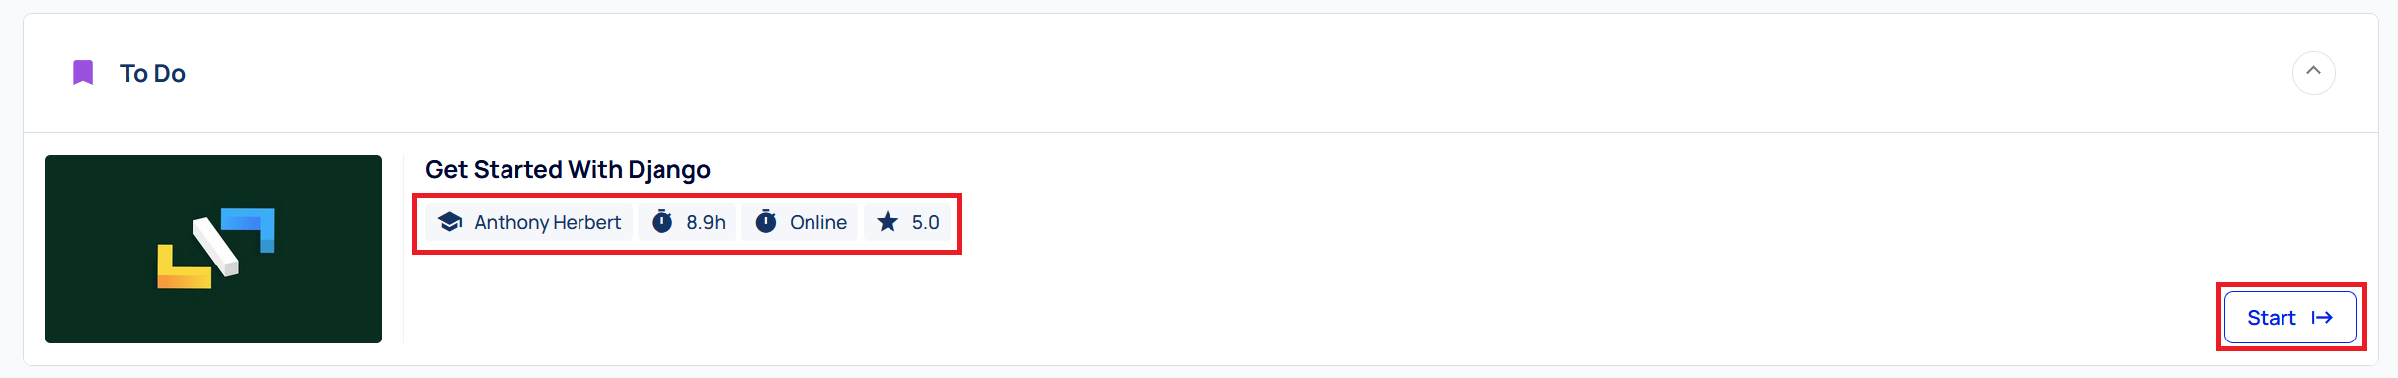
Task: Click the timer icon beside Online
Action: pyautogui.click(x=766, y=222)
